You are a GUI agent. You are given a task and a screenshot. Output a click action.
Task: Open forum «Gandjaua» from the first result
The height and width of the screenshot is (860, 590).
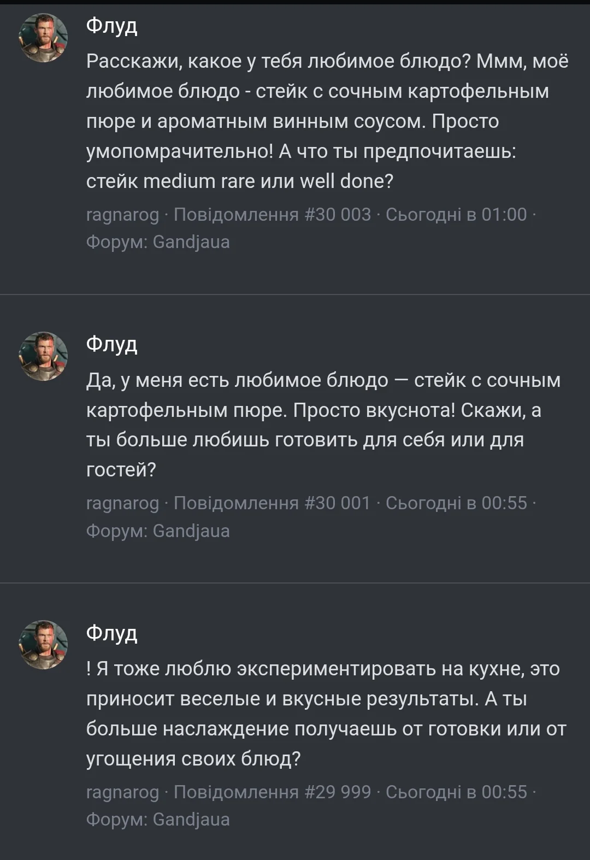(192, 241)
